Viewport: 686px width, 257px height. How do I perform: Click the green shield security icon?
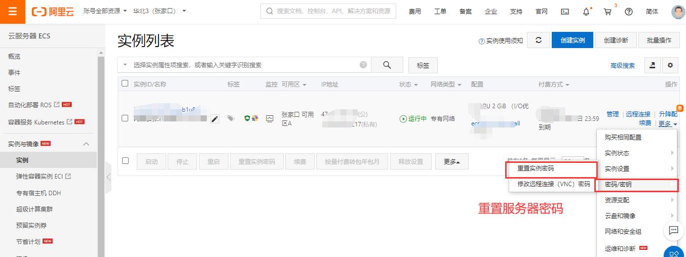(247, 118)
